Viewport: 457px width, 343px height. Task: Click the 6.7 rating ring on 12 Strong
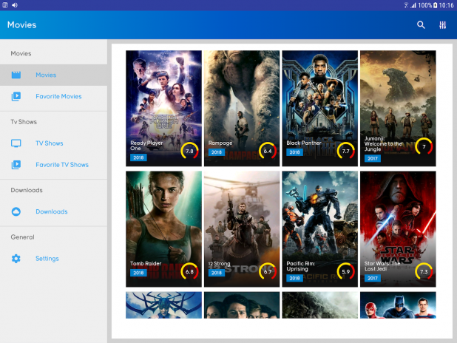pos(268,271)
